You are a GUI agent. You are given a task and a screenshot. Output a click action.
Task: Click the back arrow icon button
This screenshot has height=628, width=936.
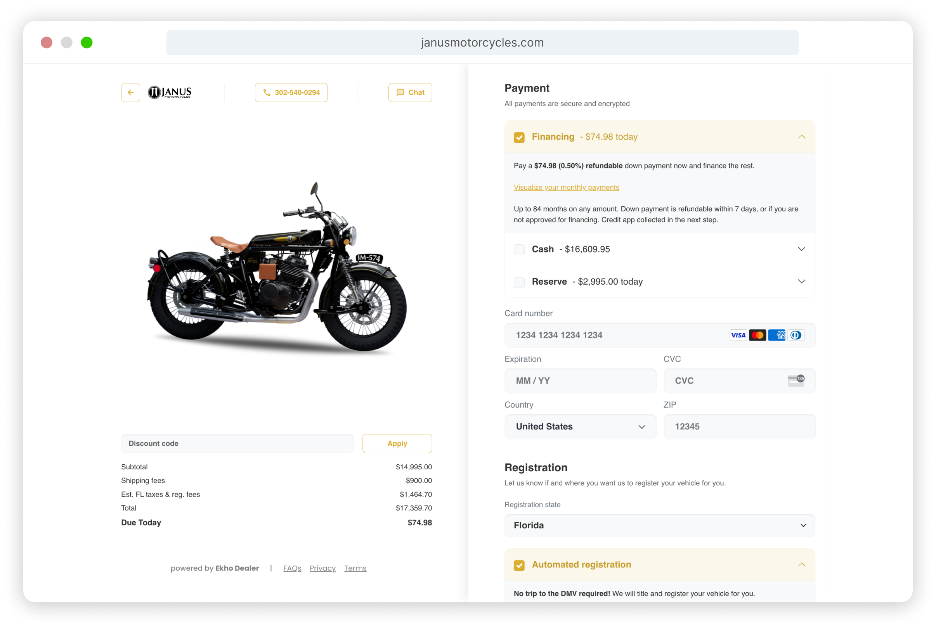pos(131,93)
